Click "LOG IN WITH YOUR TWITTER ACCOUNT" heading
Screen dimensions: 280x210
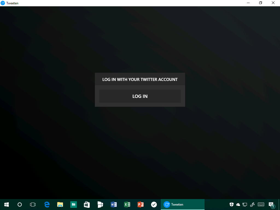coord(140,80)
